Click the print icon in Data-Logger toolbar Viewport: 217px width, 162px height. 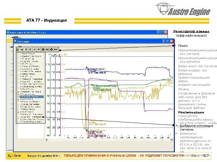click(22, 49)
